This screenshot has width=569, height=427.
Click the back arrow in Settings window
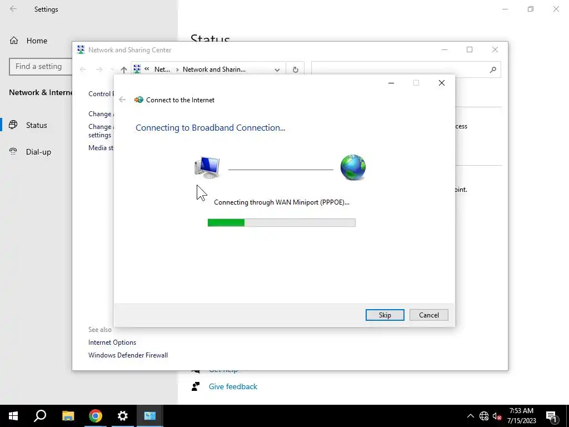pos(13,9)
